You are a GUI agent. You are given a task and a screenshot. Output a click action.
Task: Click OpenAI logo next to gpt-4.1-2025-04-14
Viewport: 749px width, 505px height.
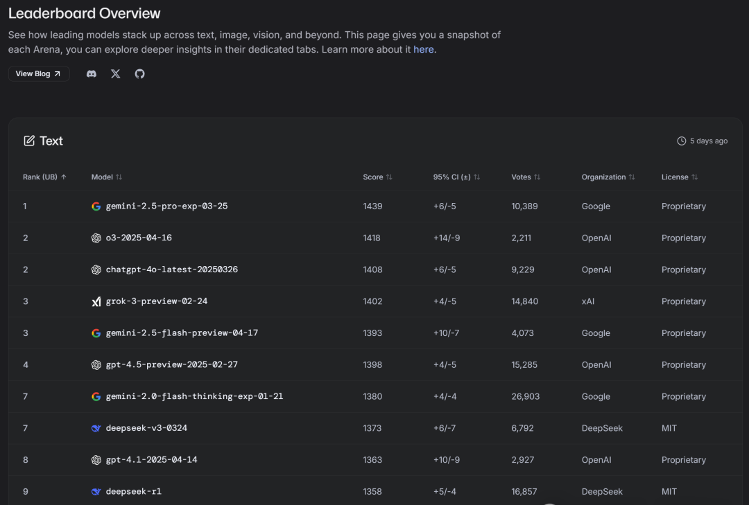[x=96, y=460]
